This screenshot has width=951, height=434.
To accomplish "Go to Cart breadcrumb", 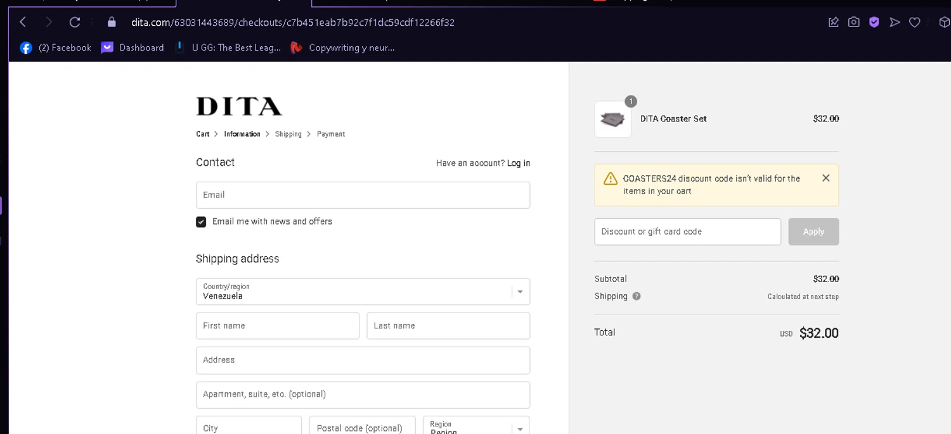I will coord(203,134).
